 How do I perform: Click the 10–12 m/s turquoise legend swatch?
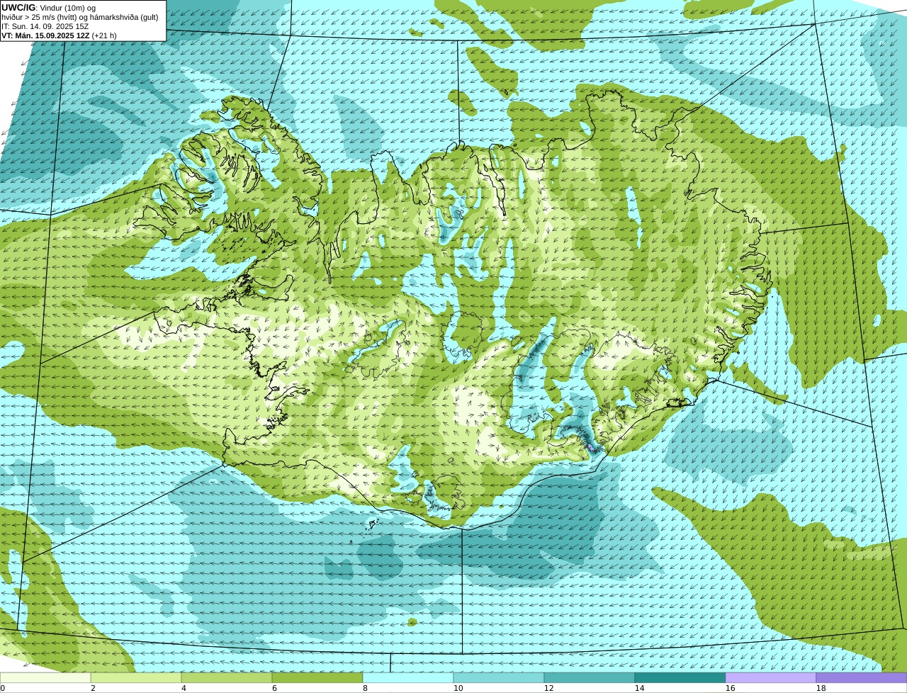point(499,677)
